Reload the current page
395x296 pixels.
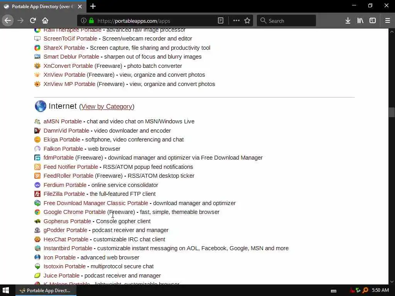click(33, 20)
